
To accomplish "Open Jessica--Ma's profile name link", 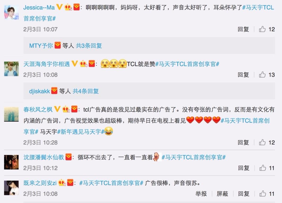I will point(39,7).
